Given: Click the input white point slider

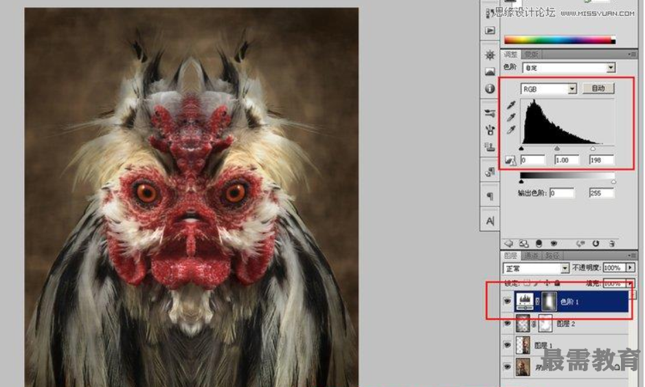Looking at the screenshot, I should (593, 148).
